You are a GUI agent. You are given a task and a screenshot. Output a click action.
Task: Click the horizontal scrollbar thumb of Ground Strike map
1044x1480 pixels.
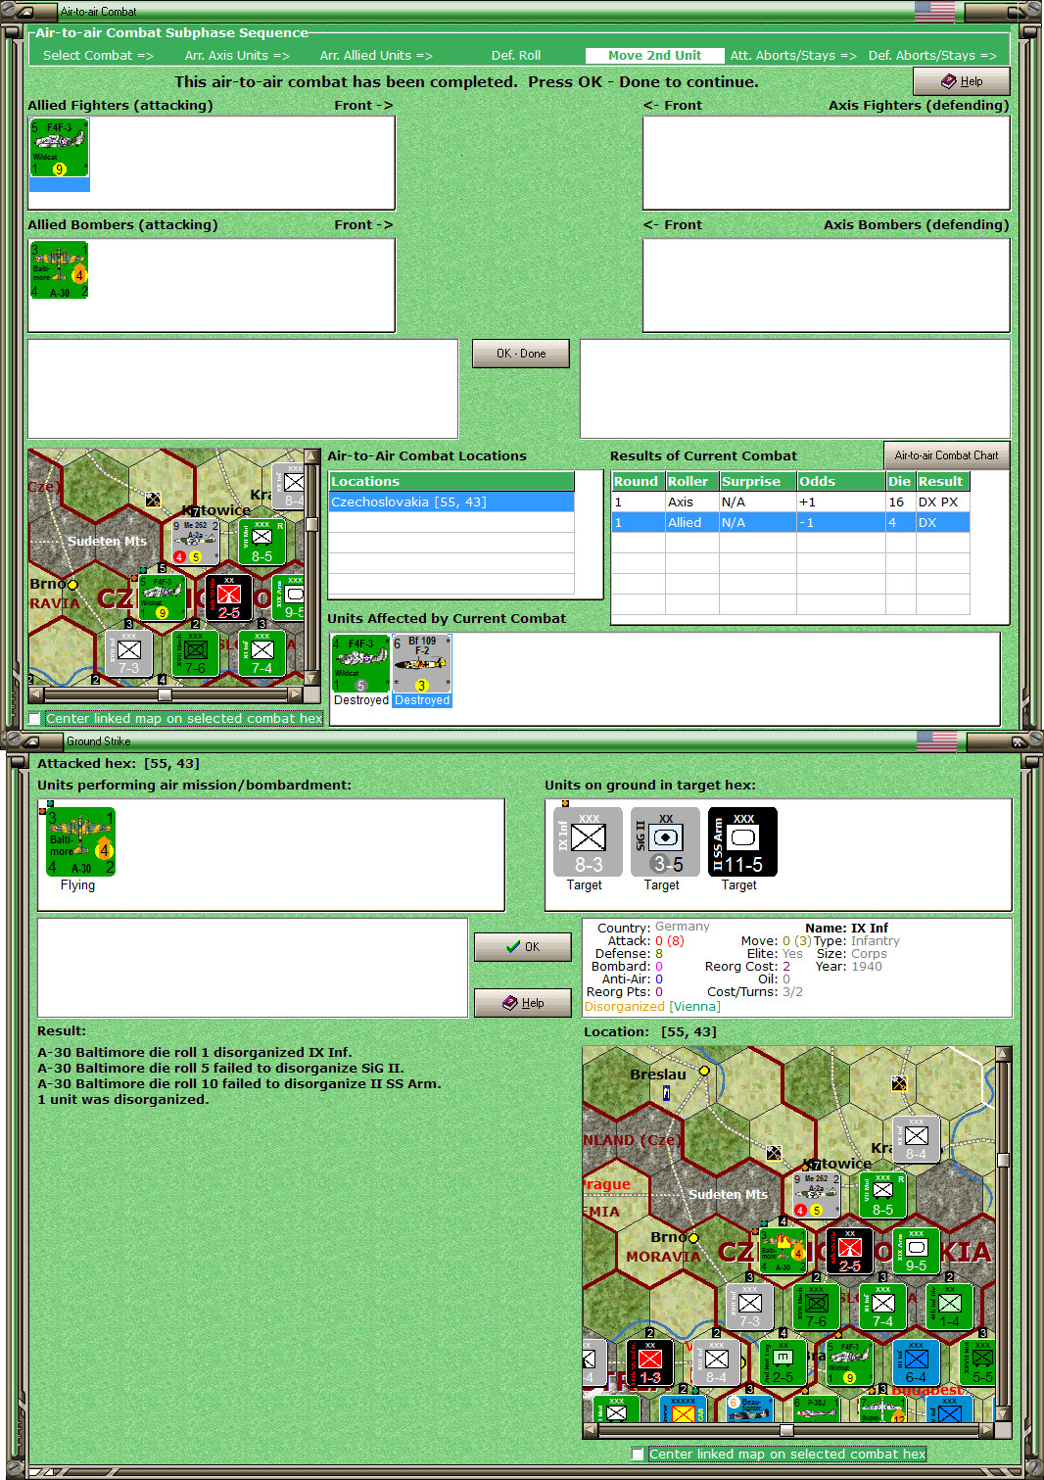click(785, 1430)
